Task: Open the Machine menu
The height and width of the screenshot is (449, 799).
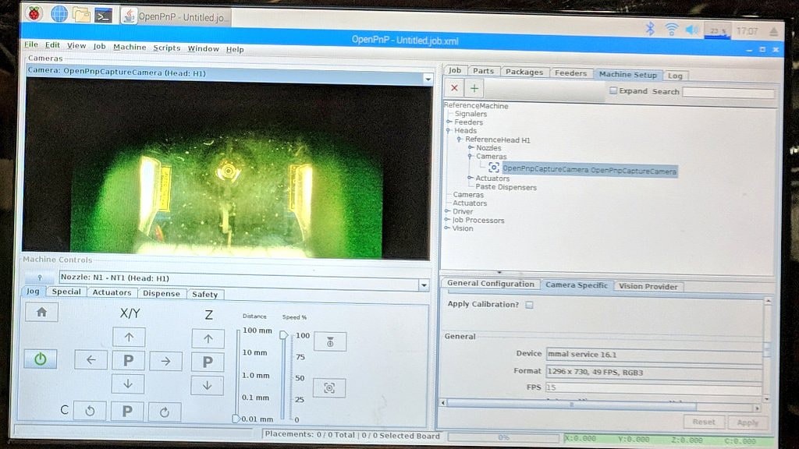Action: [130, 47]
